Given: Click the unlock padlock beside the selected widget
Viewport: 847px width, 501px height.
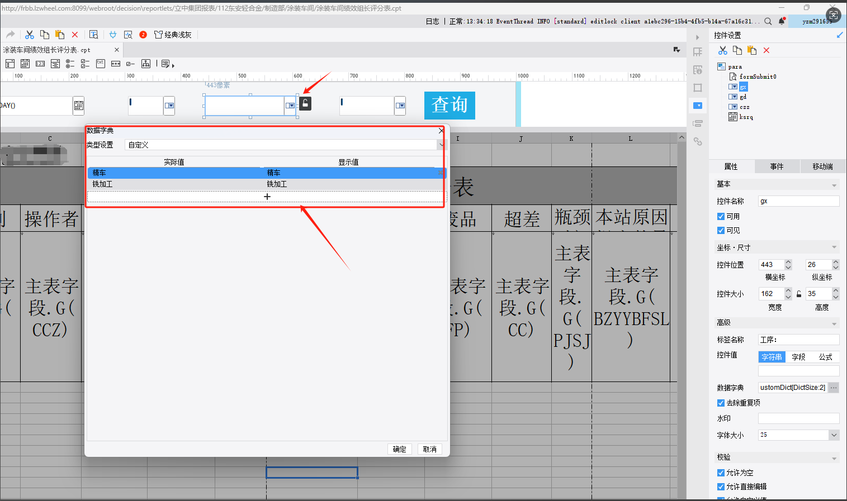Looking at the screenshot, I should point(305,103).
